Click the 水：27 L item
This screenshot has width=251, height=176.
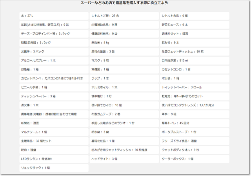point(54,16)
